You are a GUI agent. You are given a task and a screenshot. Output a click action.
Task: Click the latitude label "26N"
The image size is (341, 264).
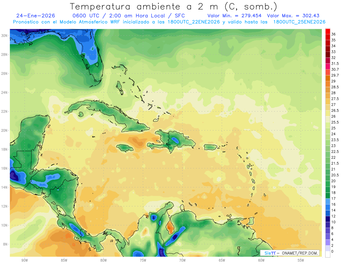5,73
